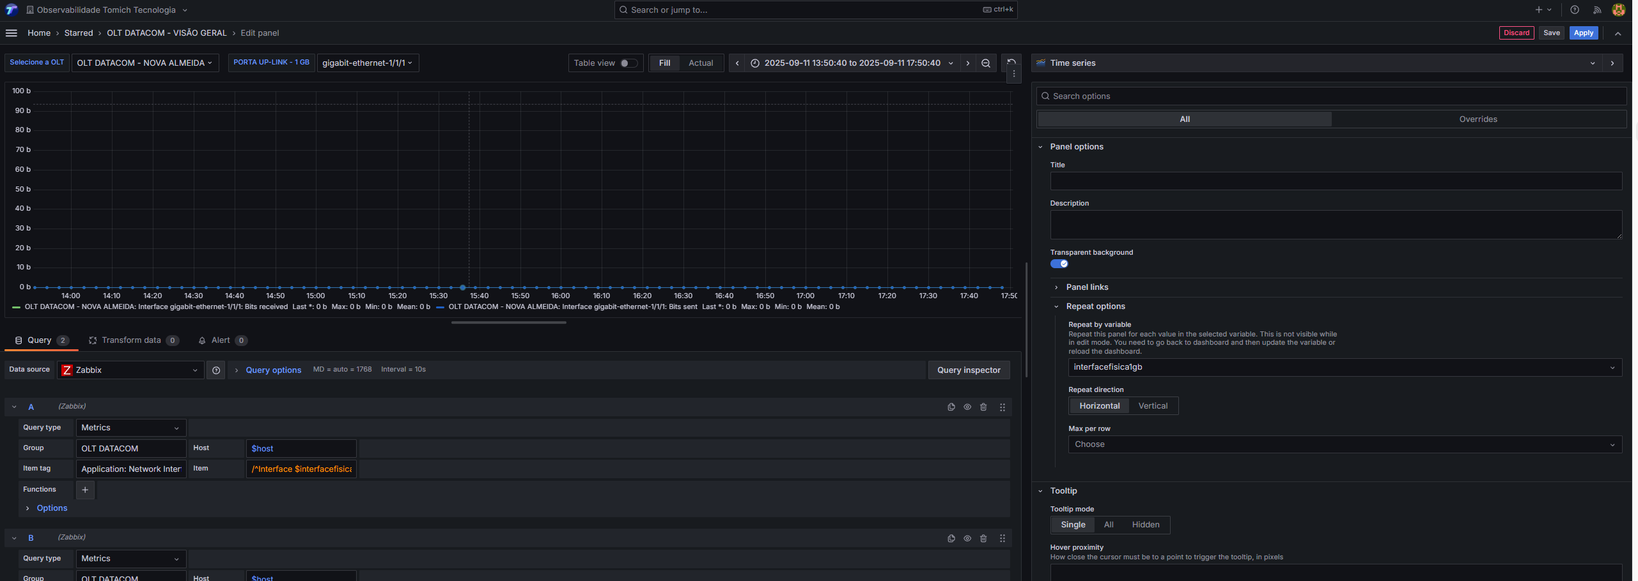The width and height of the screenshot is (1638, 581).
Task: Discard the panel changes
Action: point(1517,33)
